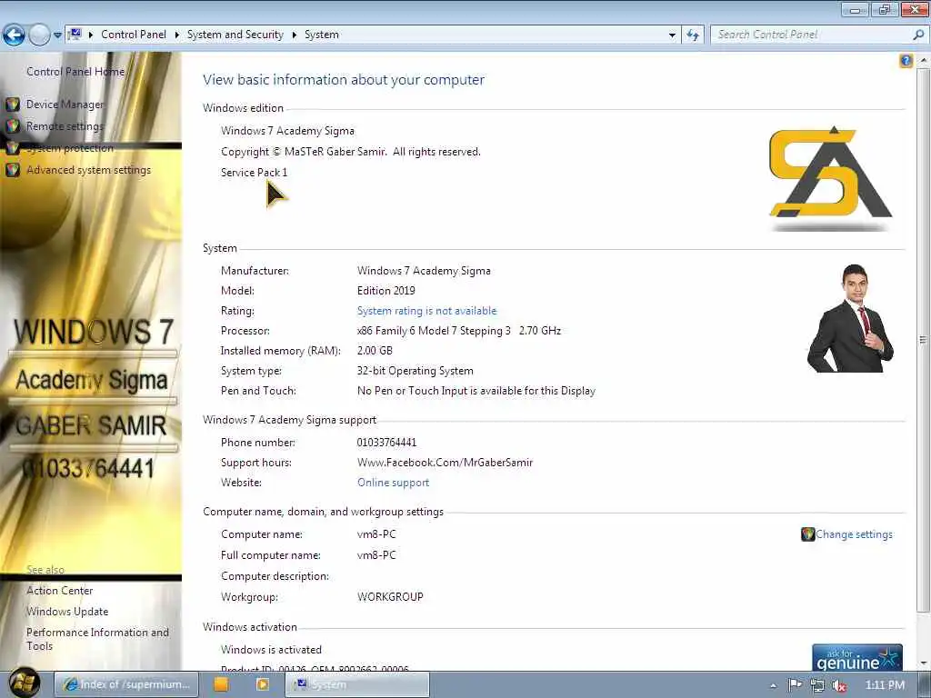Click the ask for genuine badge
The height and width of the screenshot is (698, 931).
coord(856,658)
